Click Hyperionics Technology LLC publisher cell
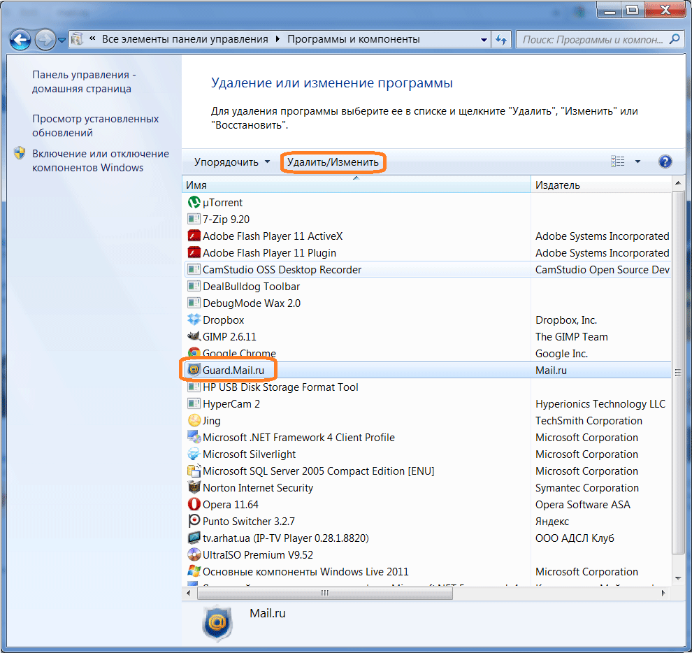This screenshot has width=692, height=653. pyautogui.click(x=600, y=403)
